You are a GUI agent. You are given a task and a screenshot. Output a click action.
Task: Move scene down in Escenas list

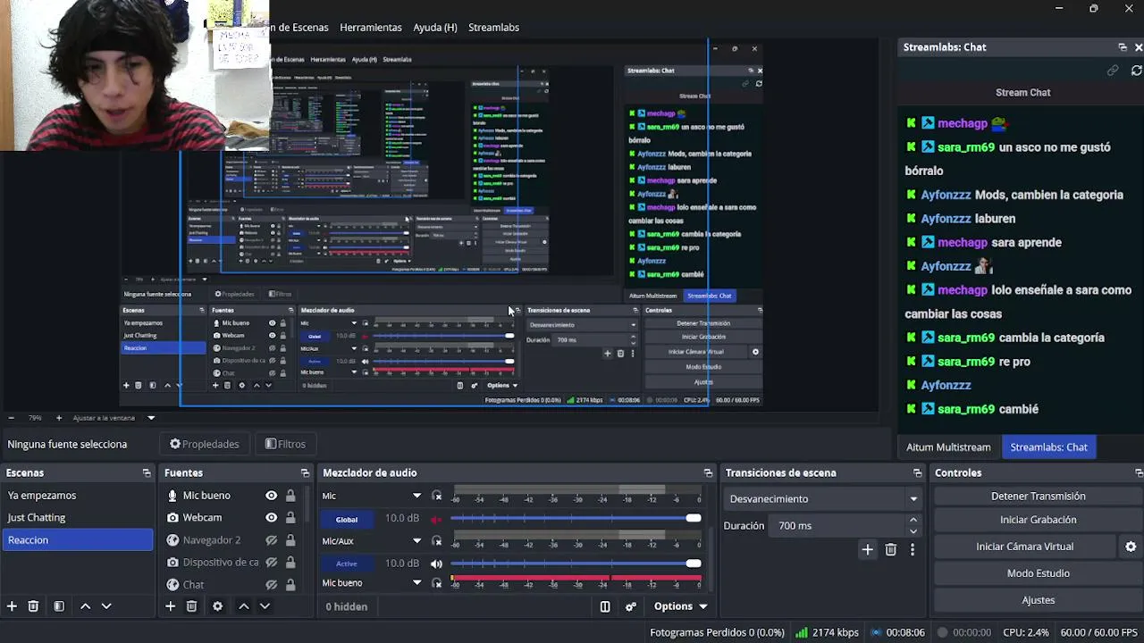point(106,606)
